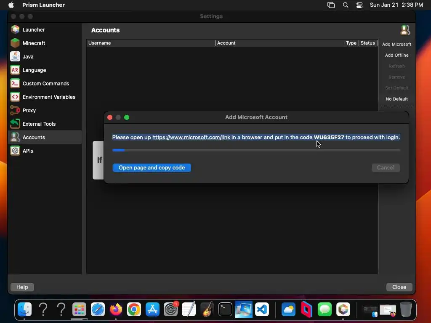
Task: Click the date and time in menu bar
Action: (x=396, y=5)
